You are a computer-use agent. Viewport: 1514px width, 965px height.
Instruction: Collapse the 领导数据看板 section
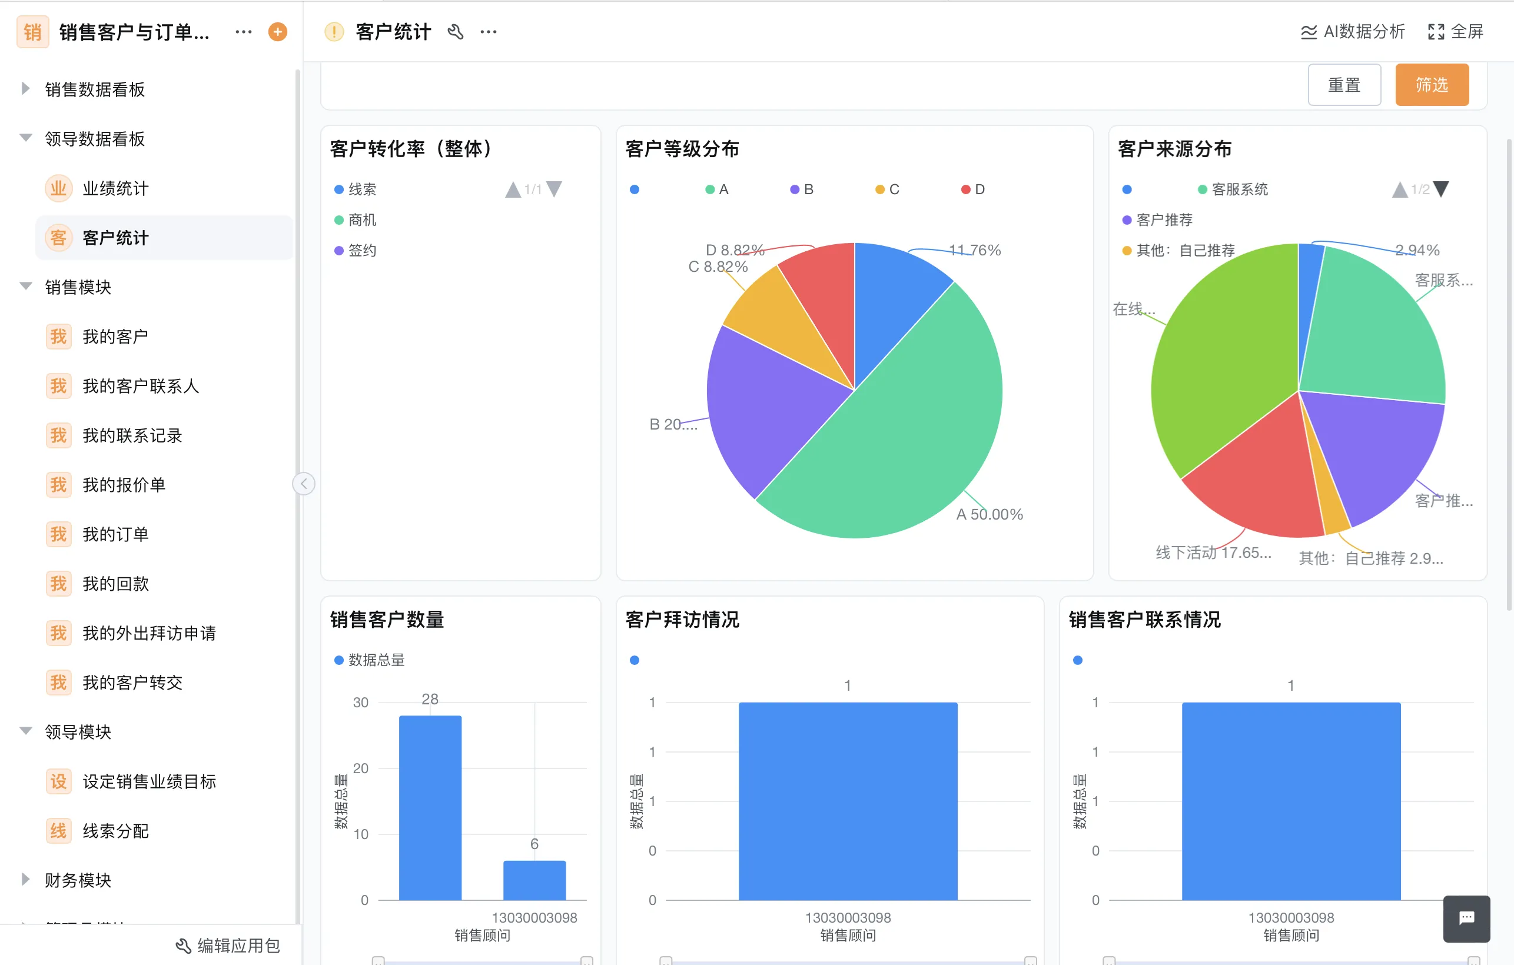[x=25, y=138]
